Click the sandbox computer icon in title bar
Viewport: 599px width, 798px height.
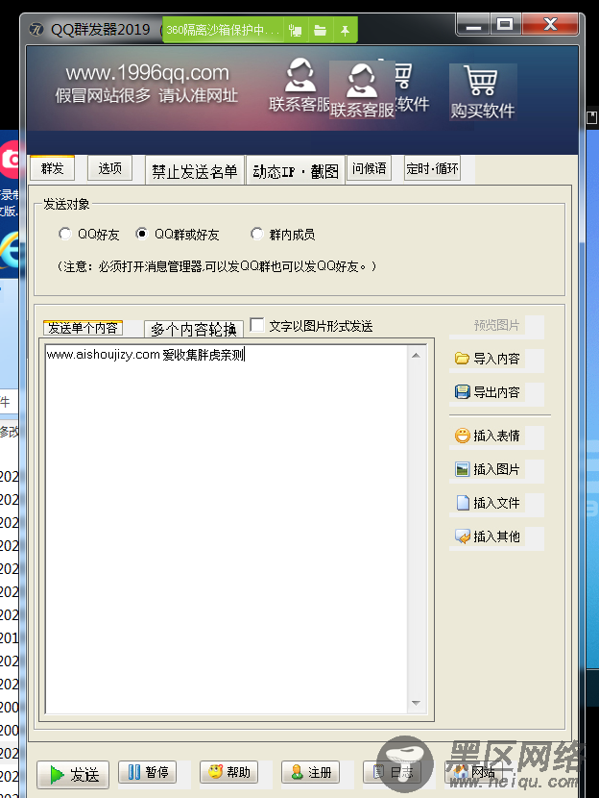(x=296, y=31)
